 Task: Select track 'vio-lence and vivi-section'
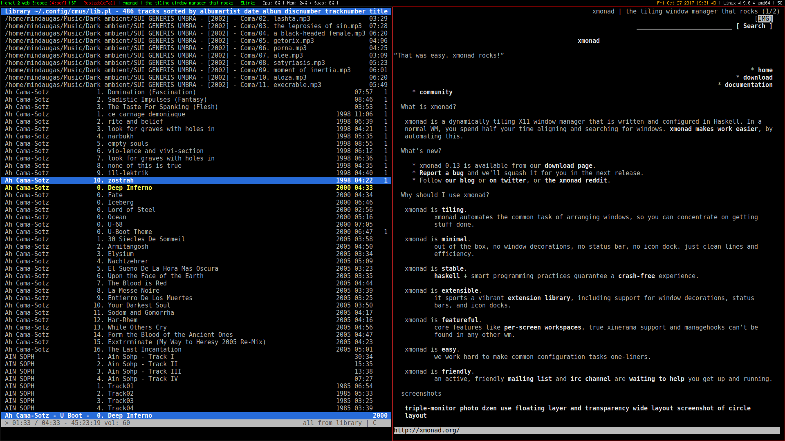(196, 151)
